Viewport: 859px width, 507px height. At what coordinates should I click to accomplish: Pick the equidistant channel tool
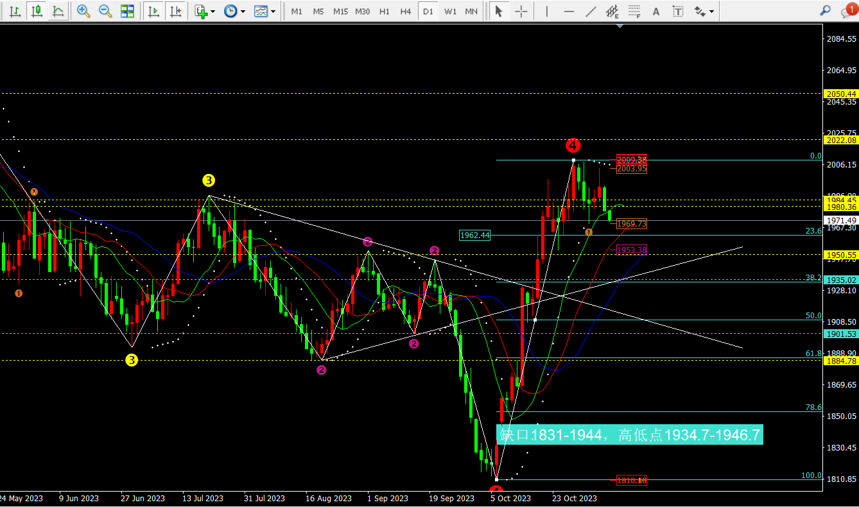coord(612,11)
